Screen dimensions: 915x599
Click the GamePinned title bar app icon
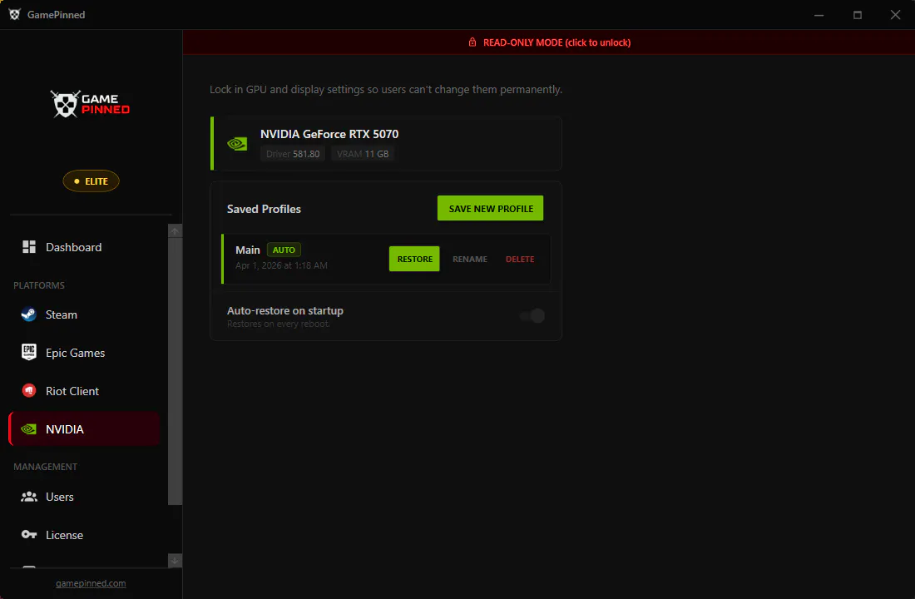tap(15, 15)
